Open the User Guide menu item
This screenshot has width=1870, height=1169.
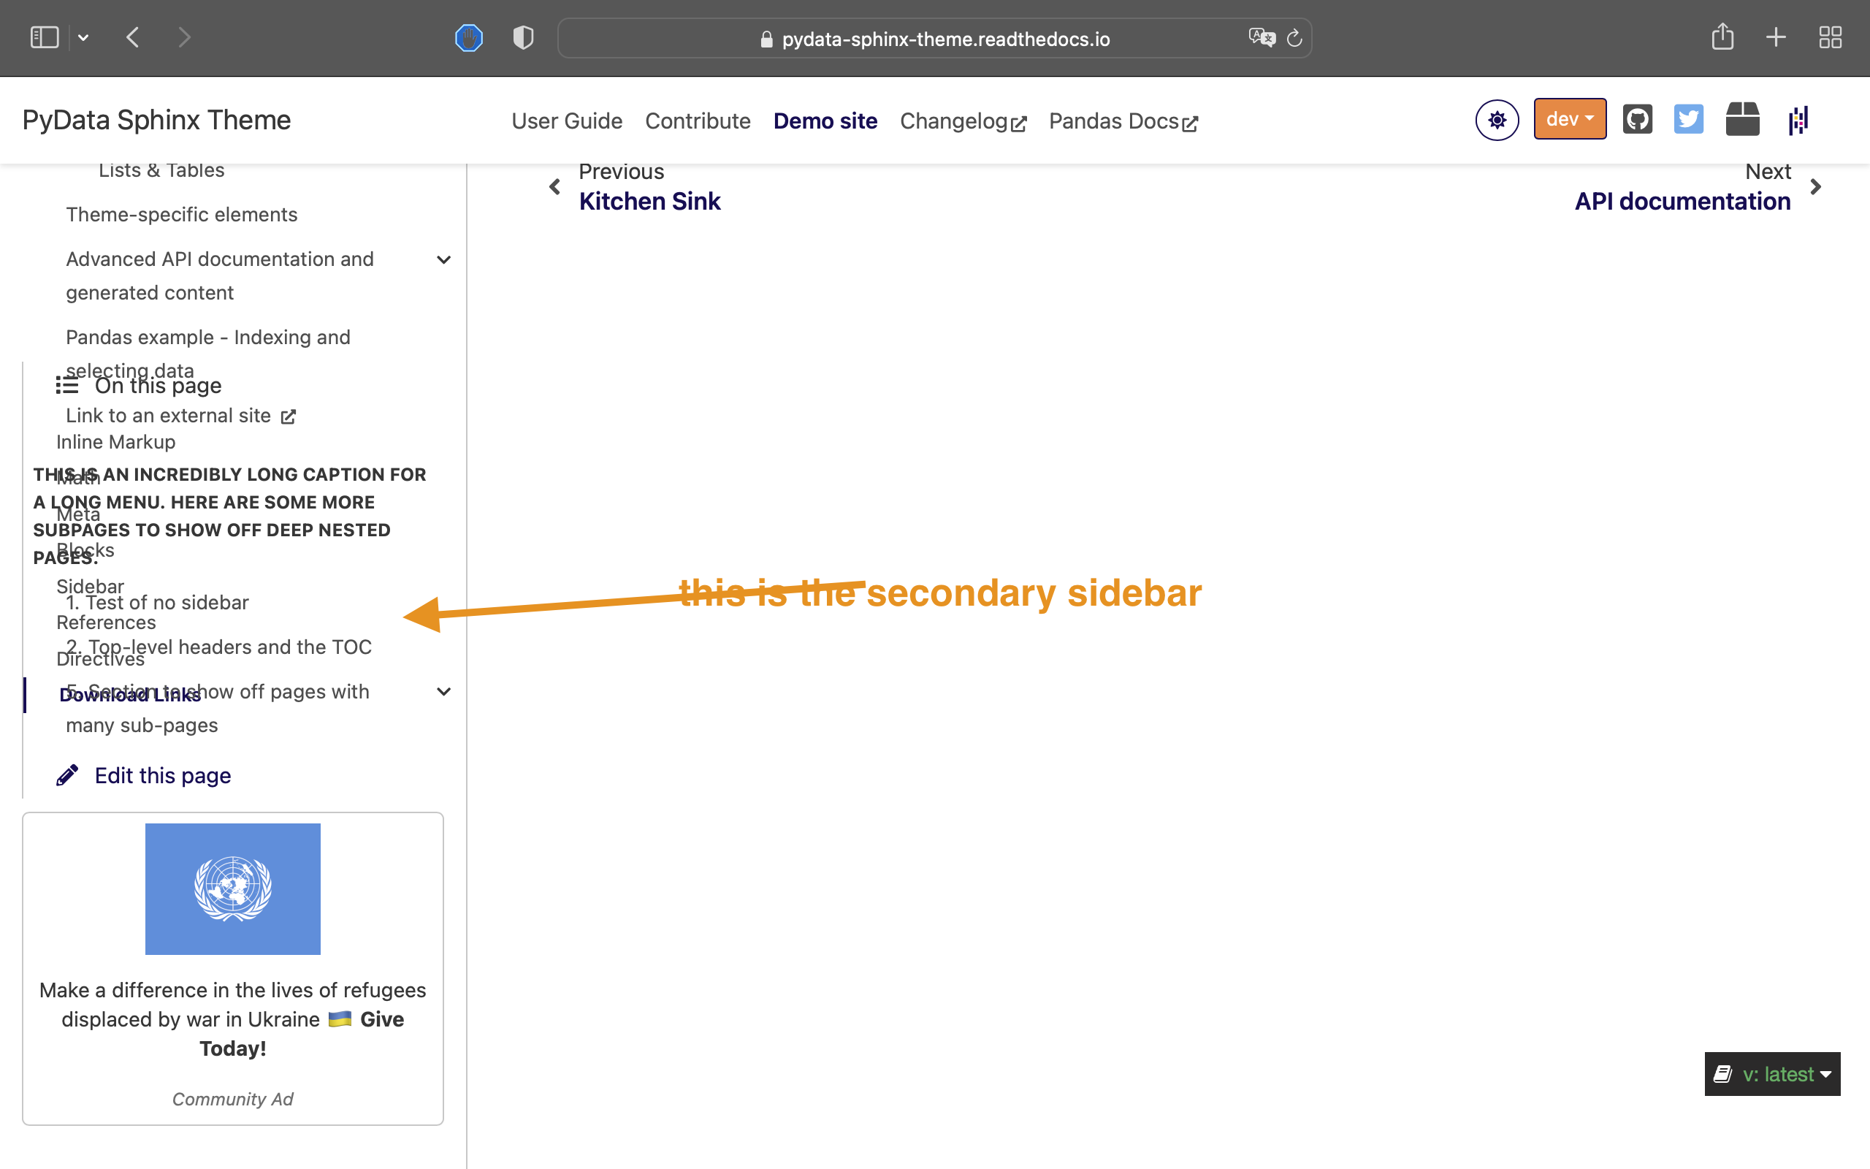pyautogui.click(x=566, y=121)
